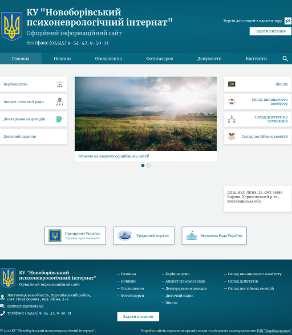Go to the Документи menu tab
292x335 pixels.
(209, 59)
